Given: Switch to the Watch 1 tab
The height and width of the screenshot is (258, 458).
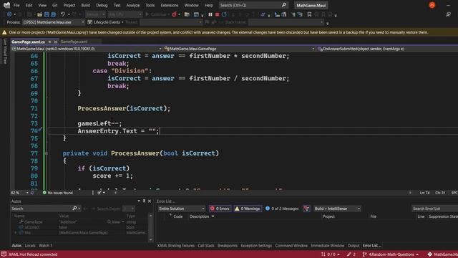Looking at the screenshot, I should point(45,246).
